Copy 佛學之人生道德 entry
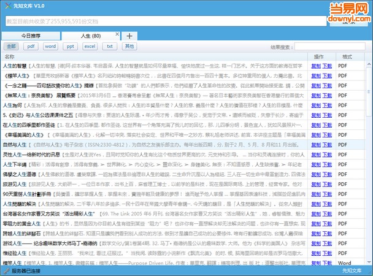This screenshot has width=373, height=276. click(316, 174)
